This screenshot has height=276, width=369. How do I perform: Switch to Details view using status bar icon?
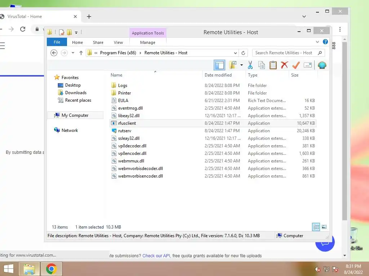(316, 227)
